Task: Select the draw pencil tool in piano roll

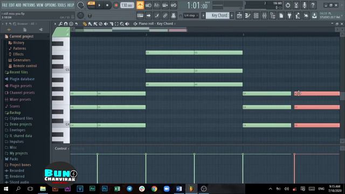Action: click(85, 24)
